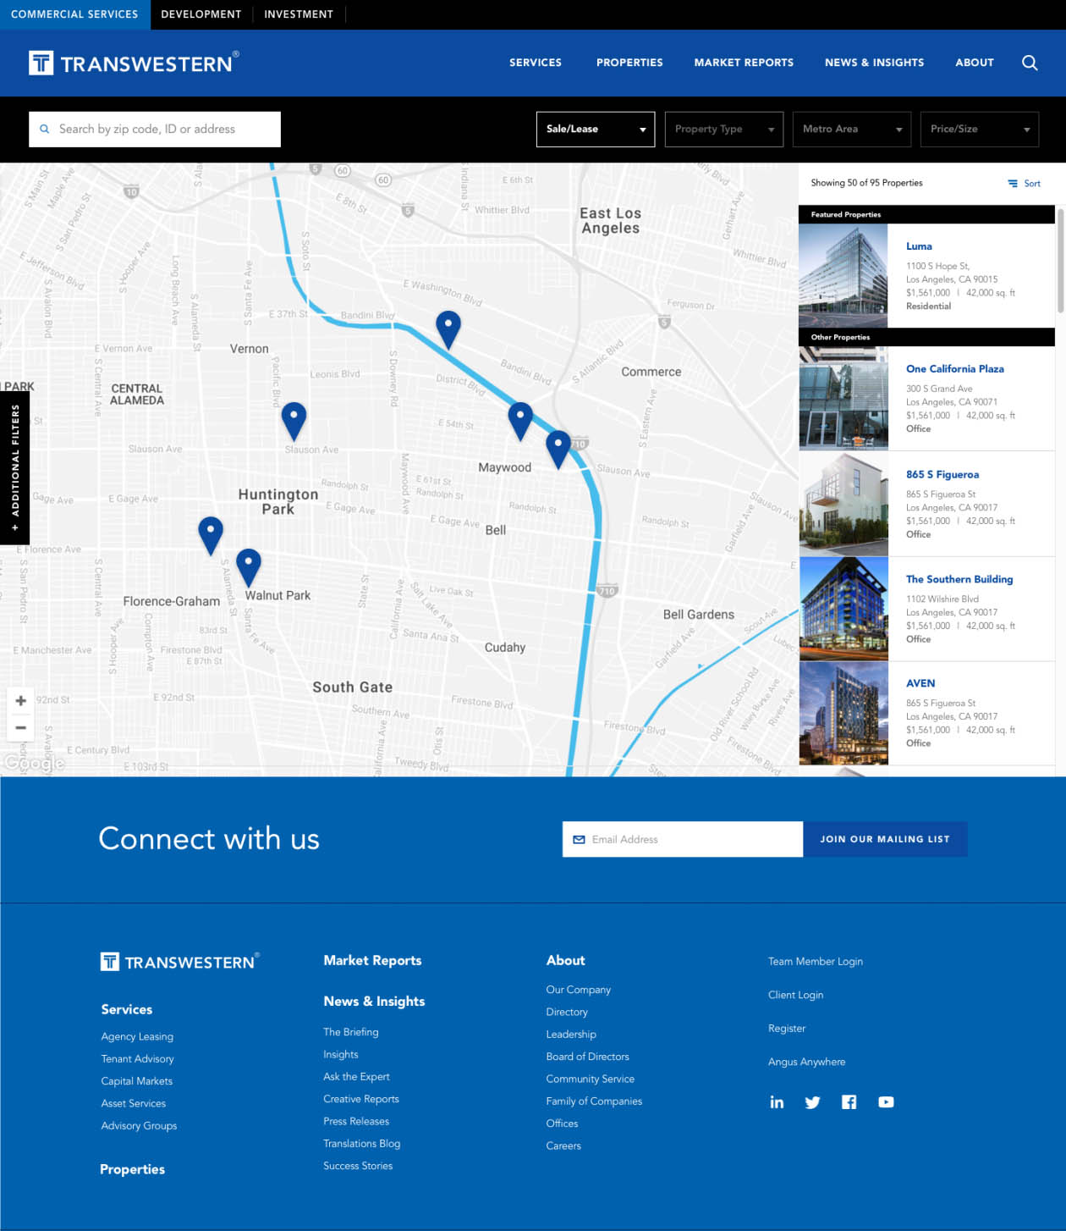Open the Services menu

(536, 63)
